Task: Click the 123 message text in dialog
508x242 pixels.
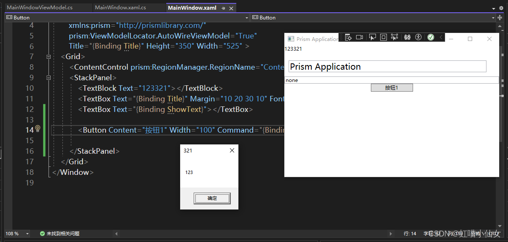Action: tap(189, 172)
